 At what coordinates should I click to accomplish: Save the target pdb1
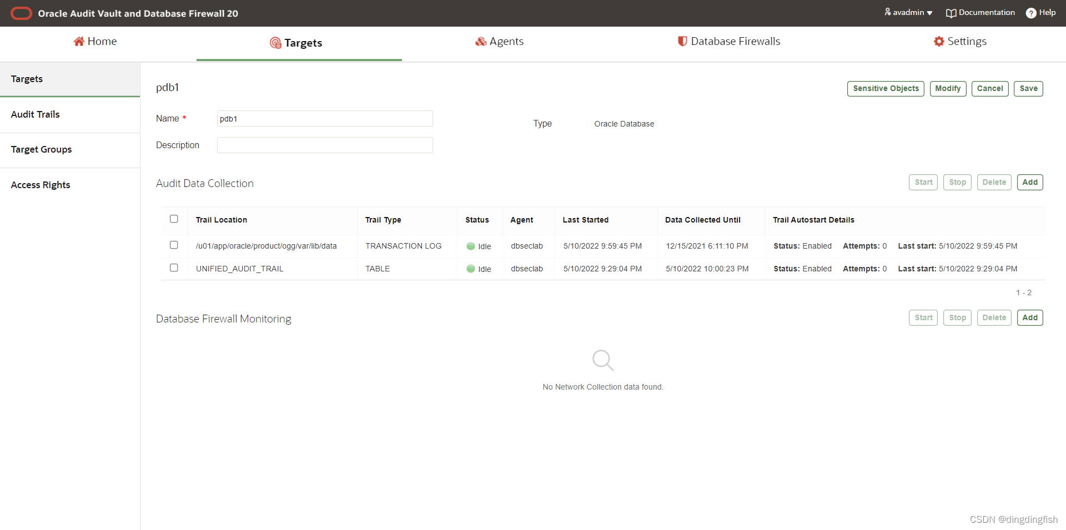point(1028,89)
